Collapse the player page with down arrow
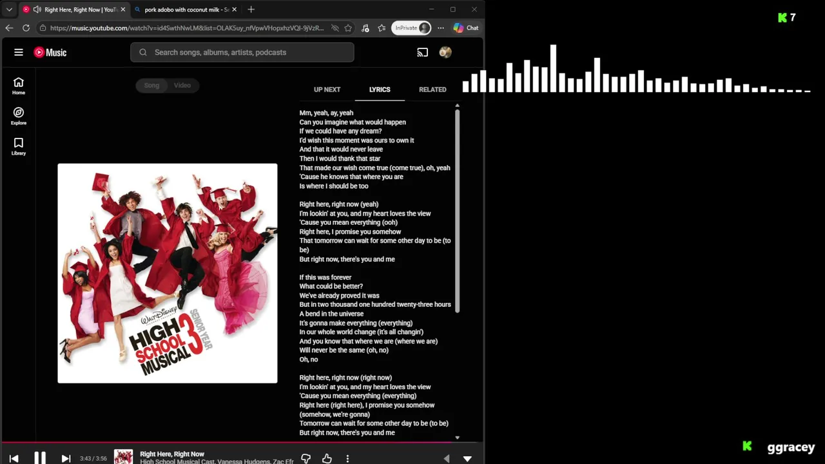This screenshot has width=825, height=464. click(467, 458)
